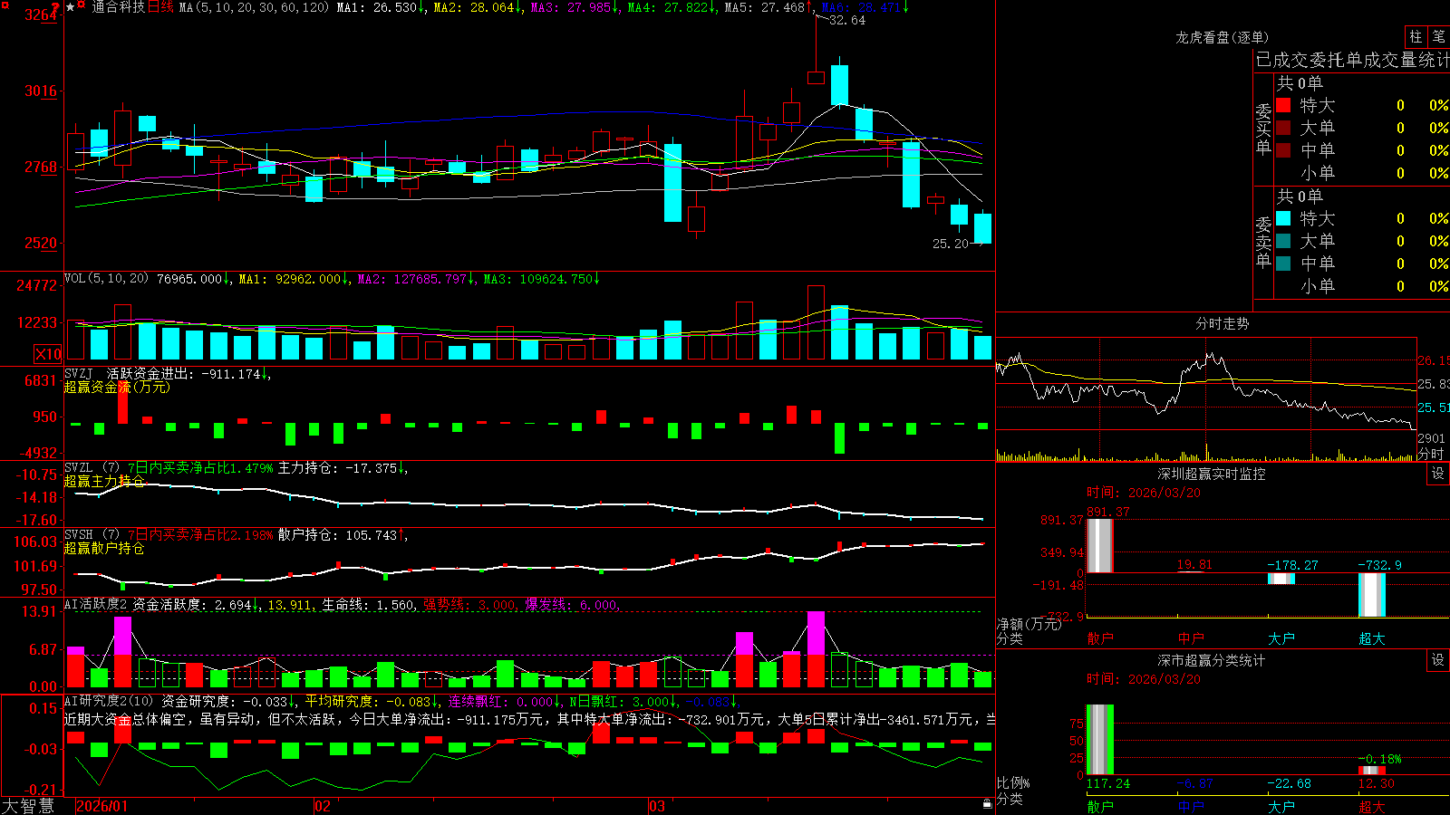Click the X10 volume scale indicator
This screenshot has height=815, width=1450.
(47, 354)
